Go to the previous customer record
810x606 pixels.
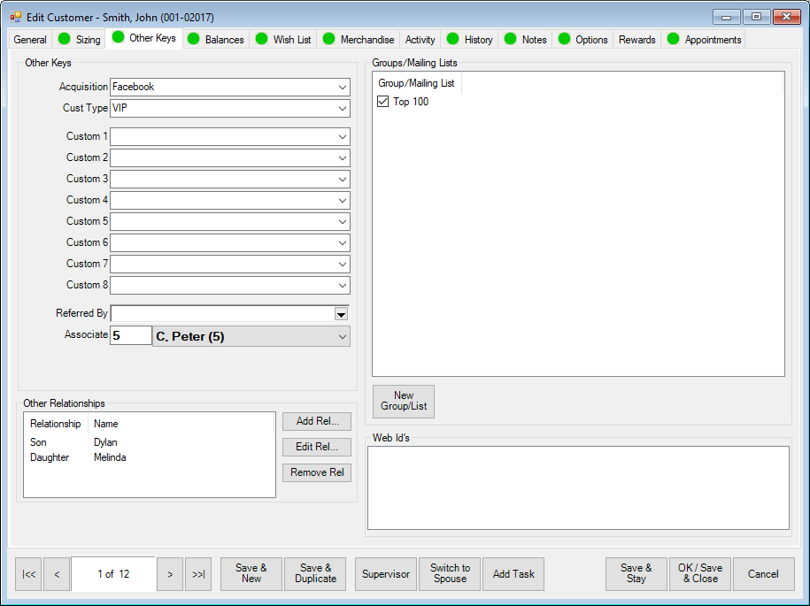[x=57, y=574]
